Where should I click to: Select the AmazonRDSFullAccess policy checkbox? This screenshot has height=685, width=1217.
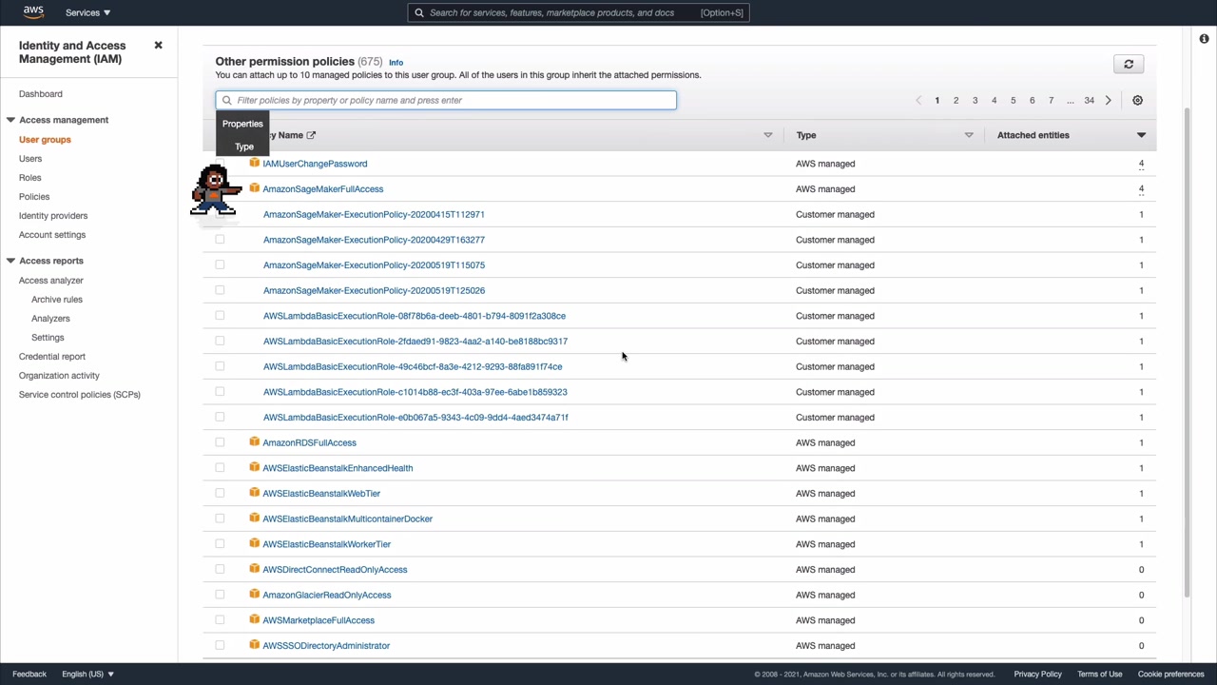tap(220, 442)
